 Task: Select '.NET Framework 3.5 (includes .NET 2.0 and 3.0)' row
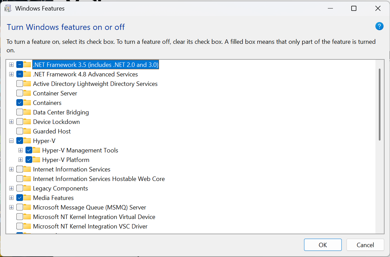(96, 65)
